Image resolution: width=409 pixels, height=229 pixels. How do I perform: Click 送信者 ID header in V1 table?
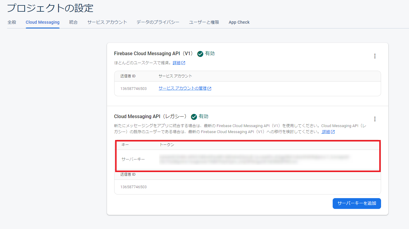(128, 76)
